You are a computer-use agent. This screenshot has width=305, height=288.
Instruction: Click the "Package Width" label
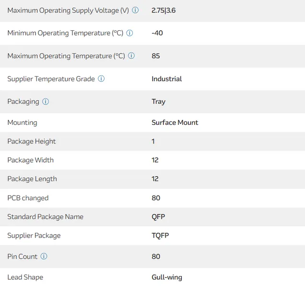point(30,160)
